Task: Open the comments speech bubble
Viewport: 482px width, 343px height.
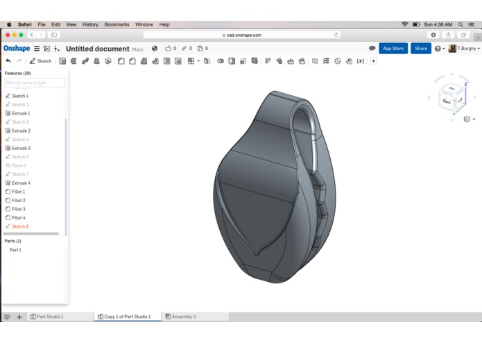Action: (x=372, y=49)
